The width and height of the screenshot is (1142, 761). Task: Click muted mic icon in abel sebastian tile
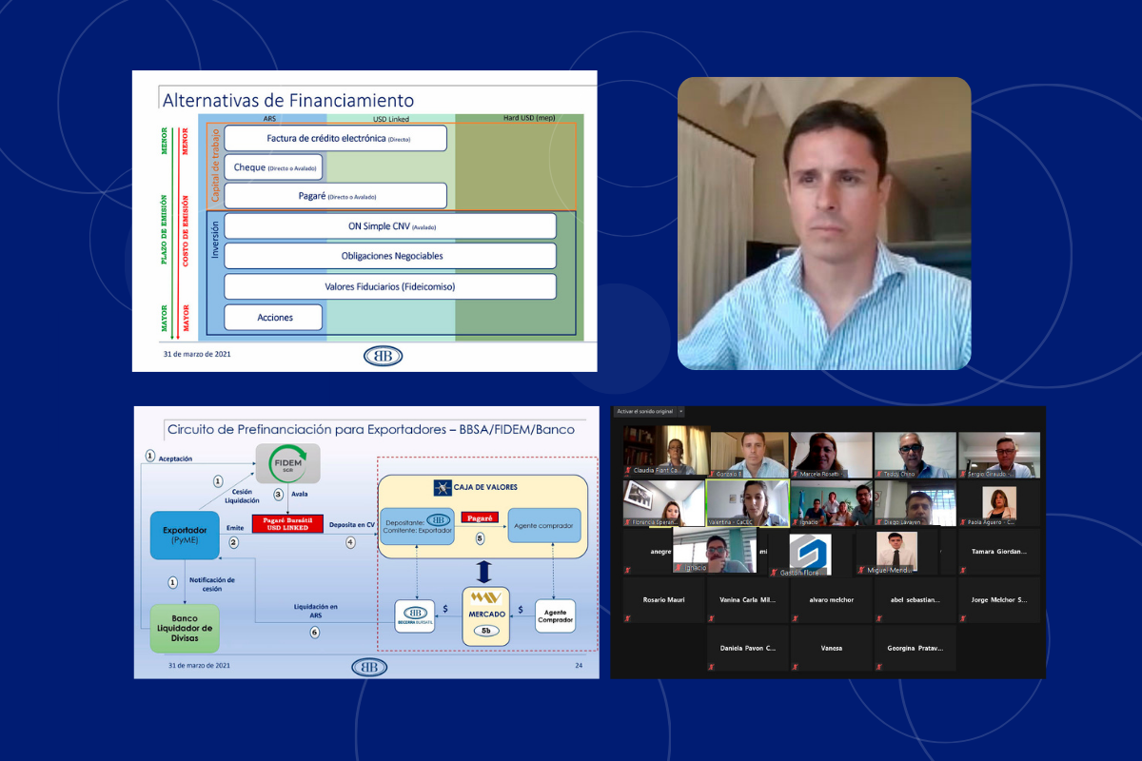878,618
